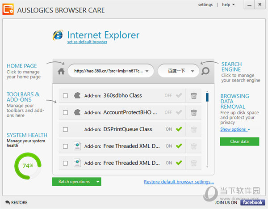Check the last Free Threaded XML checkbox
Image resolution: width=268 pixels, height=209 pixels.
(x=65, y=163)
